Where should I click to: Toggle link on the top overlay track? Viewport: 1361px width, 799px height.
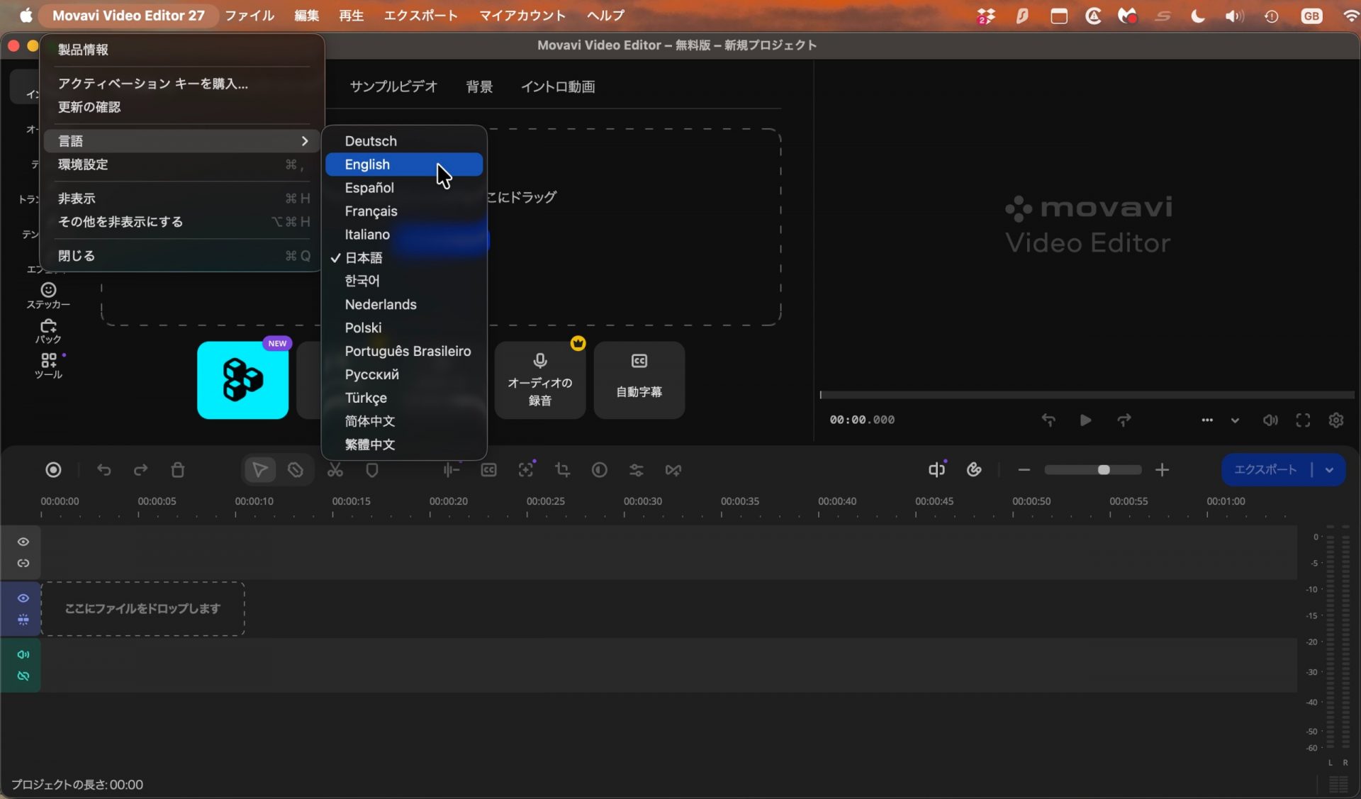(x=23, y=563)
